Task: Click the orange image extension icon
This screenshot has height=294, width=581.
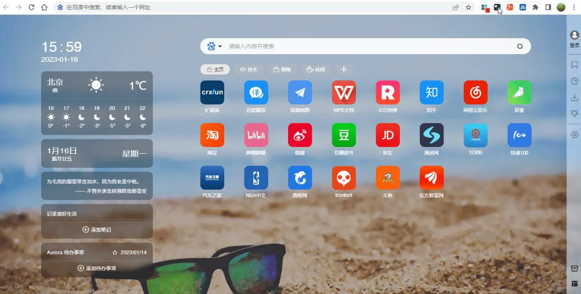Action: coord(510,7)
